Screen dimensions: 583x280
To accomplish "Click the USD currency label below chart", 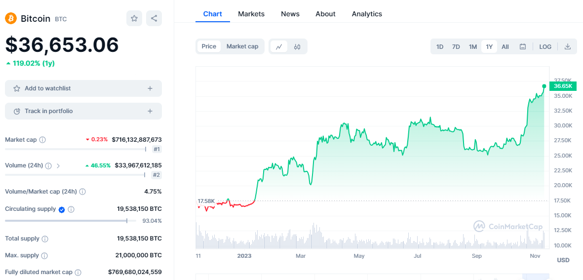I will 563,260.
